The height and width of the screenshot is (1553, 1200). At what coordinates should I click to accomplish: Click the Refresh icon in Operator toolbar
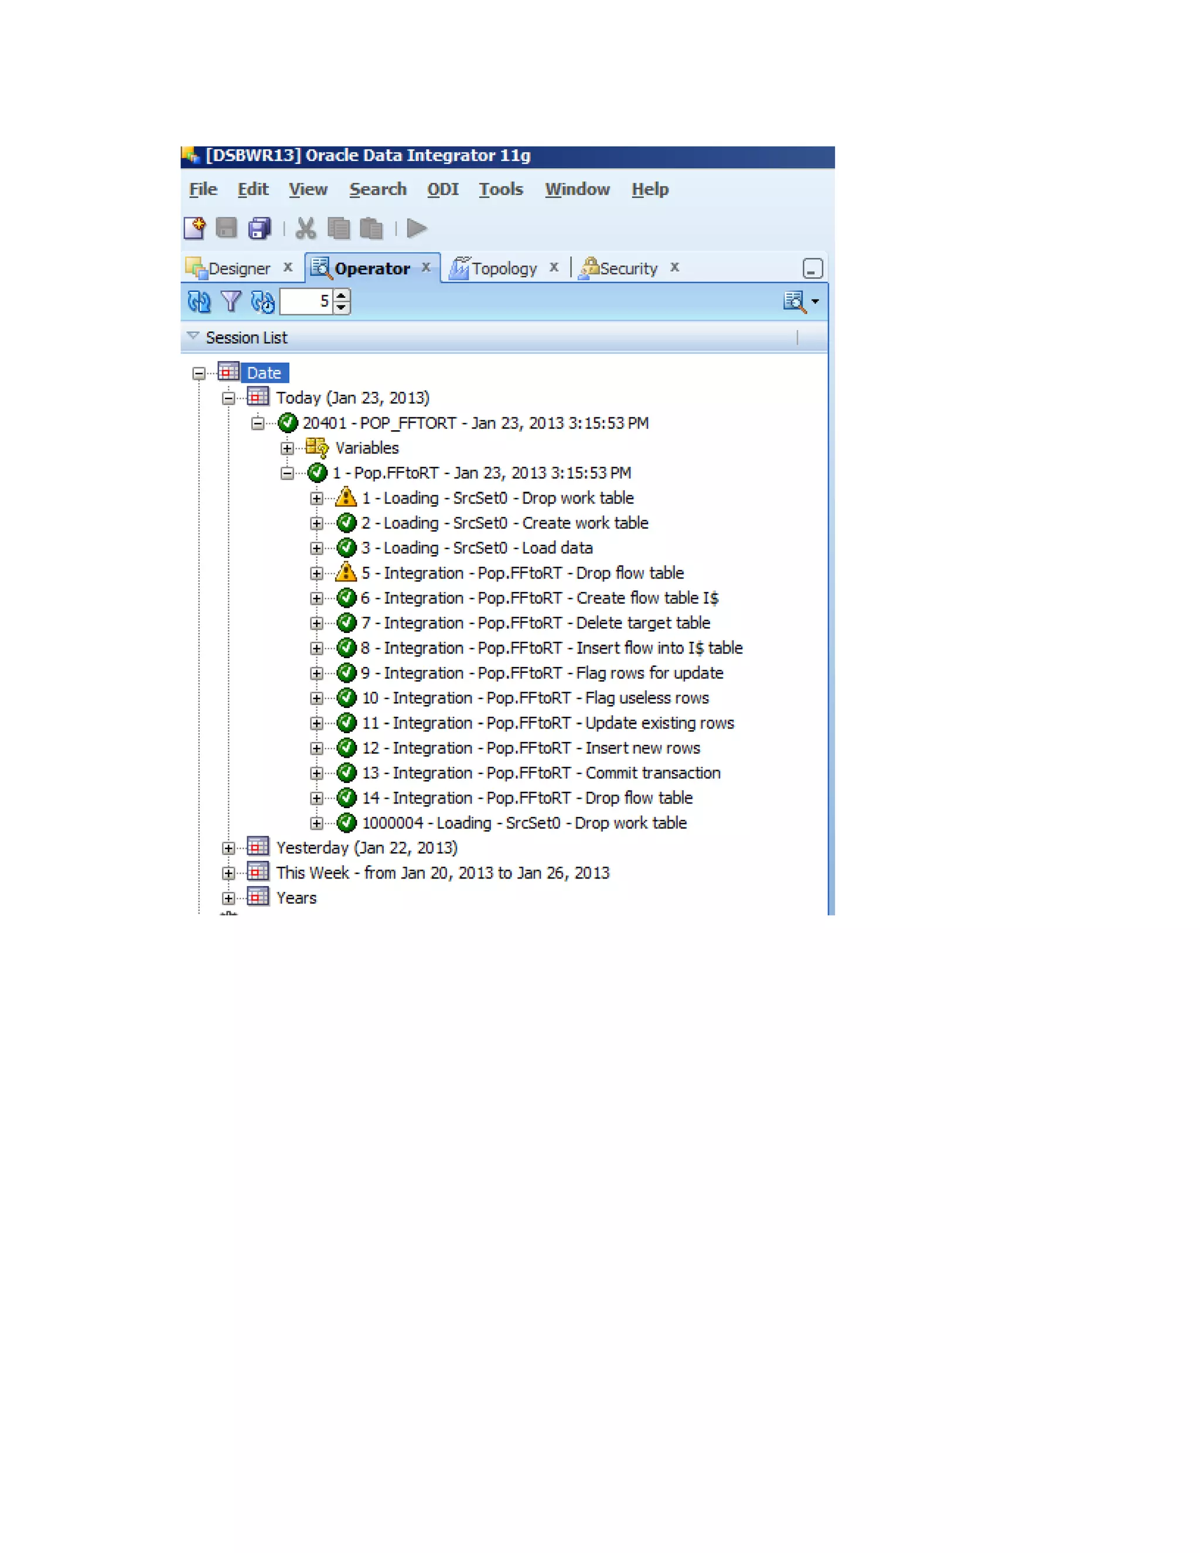[x=199, y=302]
